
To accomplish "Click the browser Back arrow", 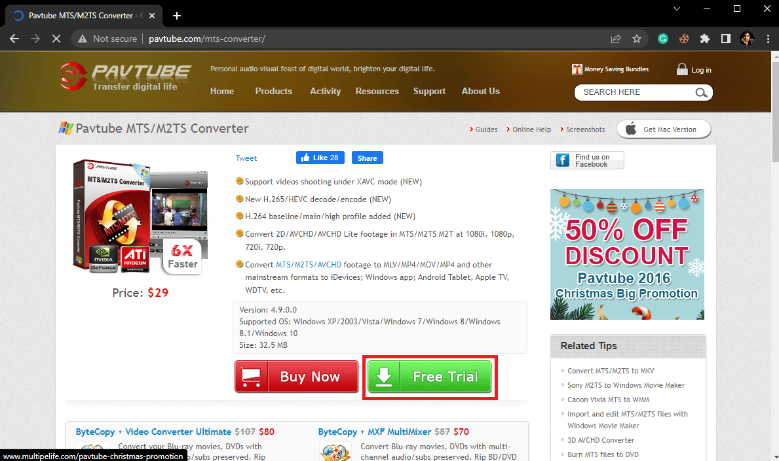I will (x=14, y=39).
